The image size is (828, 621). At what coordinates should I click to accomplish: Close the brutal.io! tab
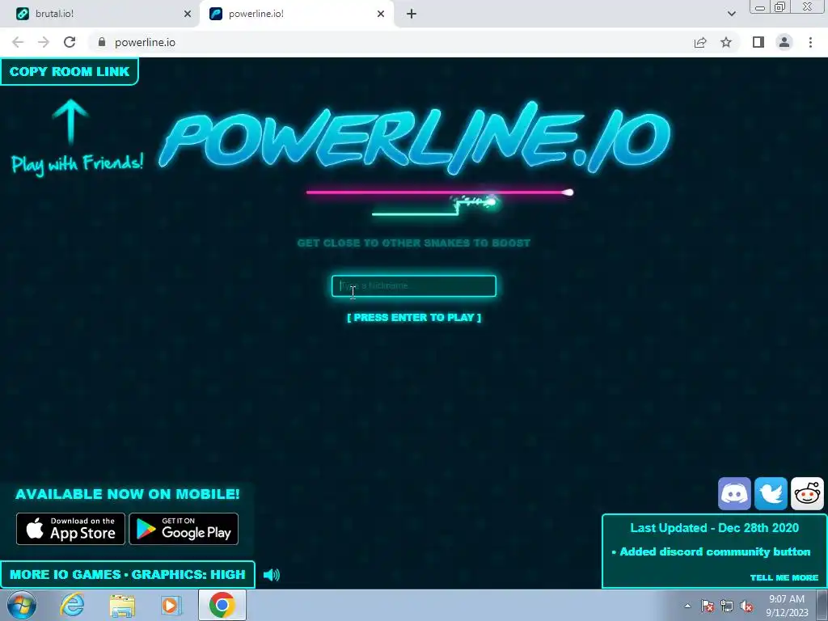187,14
